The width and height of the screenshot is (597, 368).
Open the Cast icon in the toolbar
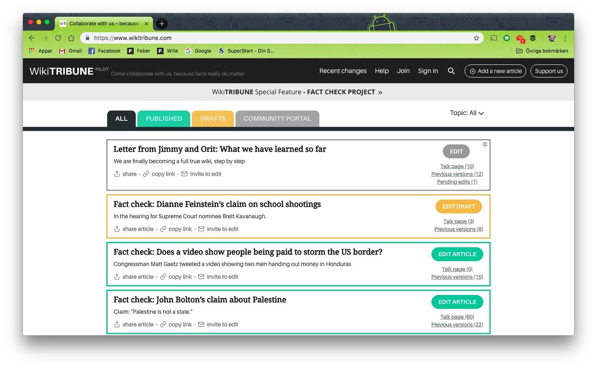(x=493, y=38)
